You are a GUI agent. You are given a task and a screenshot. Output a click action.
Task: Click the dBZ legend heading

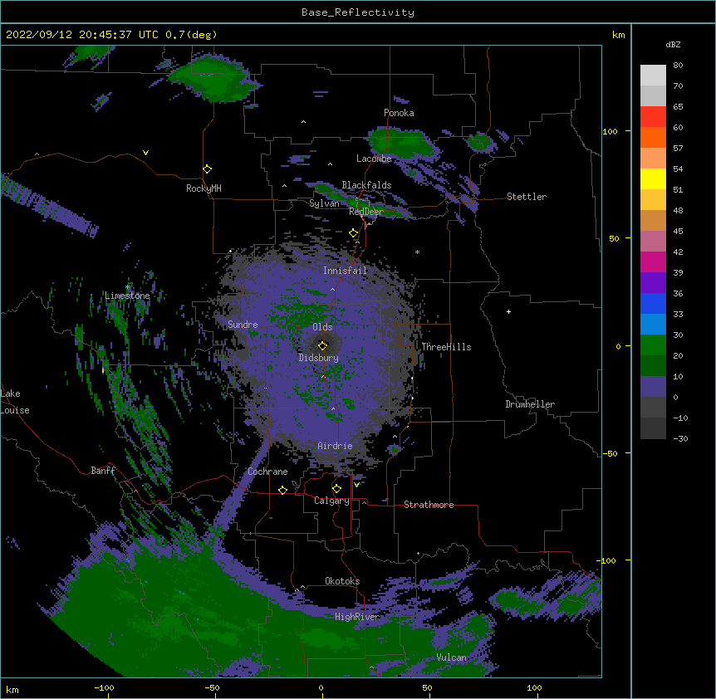tap(673, 45)
